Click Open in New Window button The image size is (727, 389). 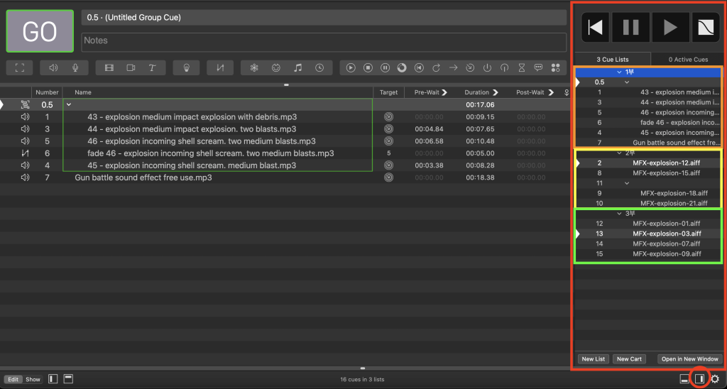click(690, 359)
